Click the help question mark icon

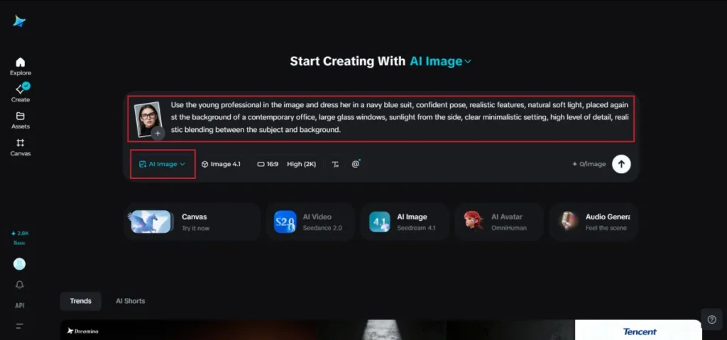click(x=711, y=319)
